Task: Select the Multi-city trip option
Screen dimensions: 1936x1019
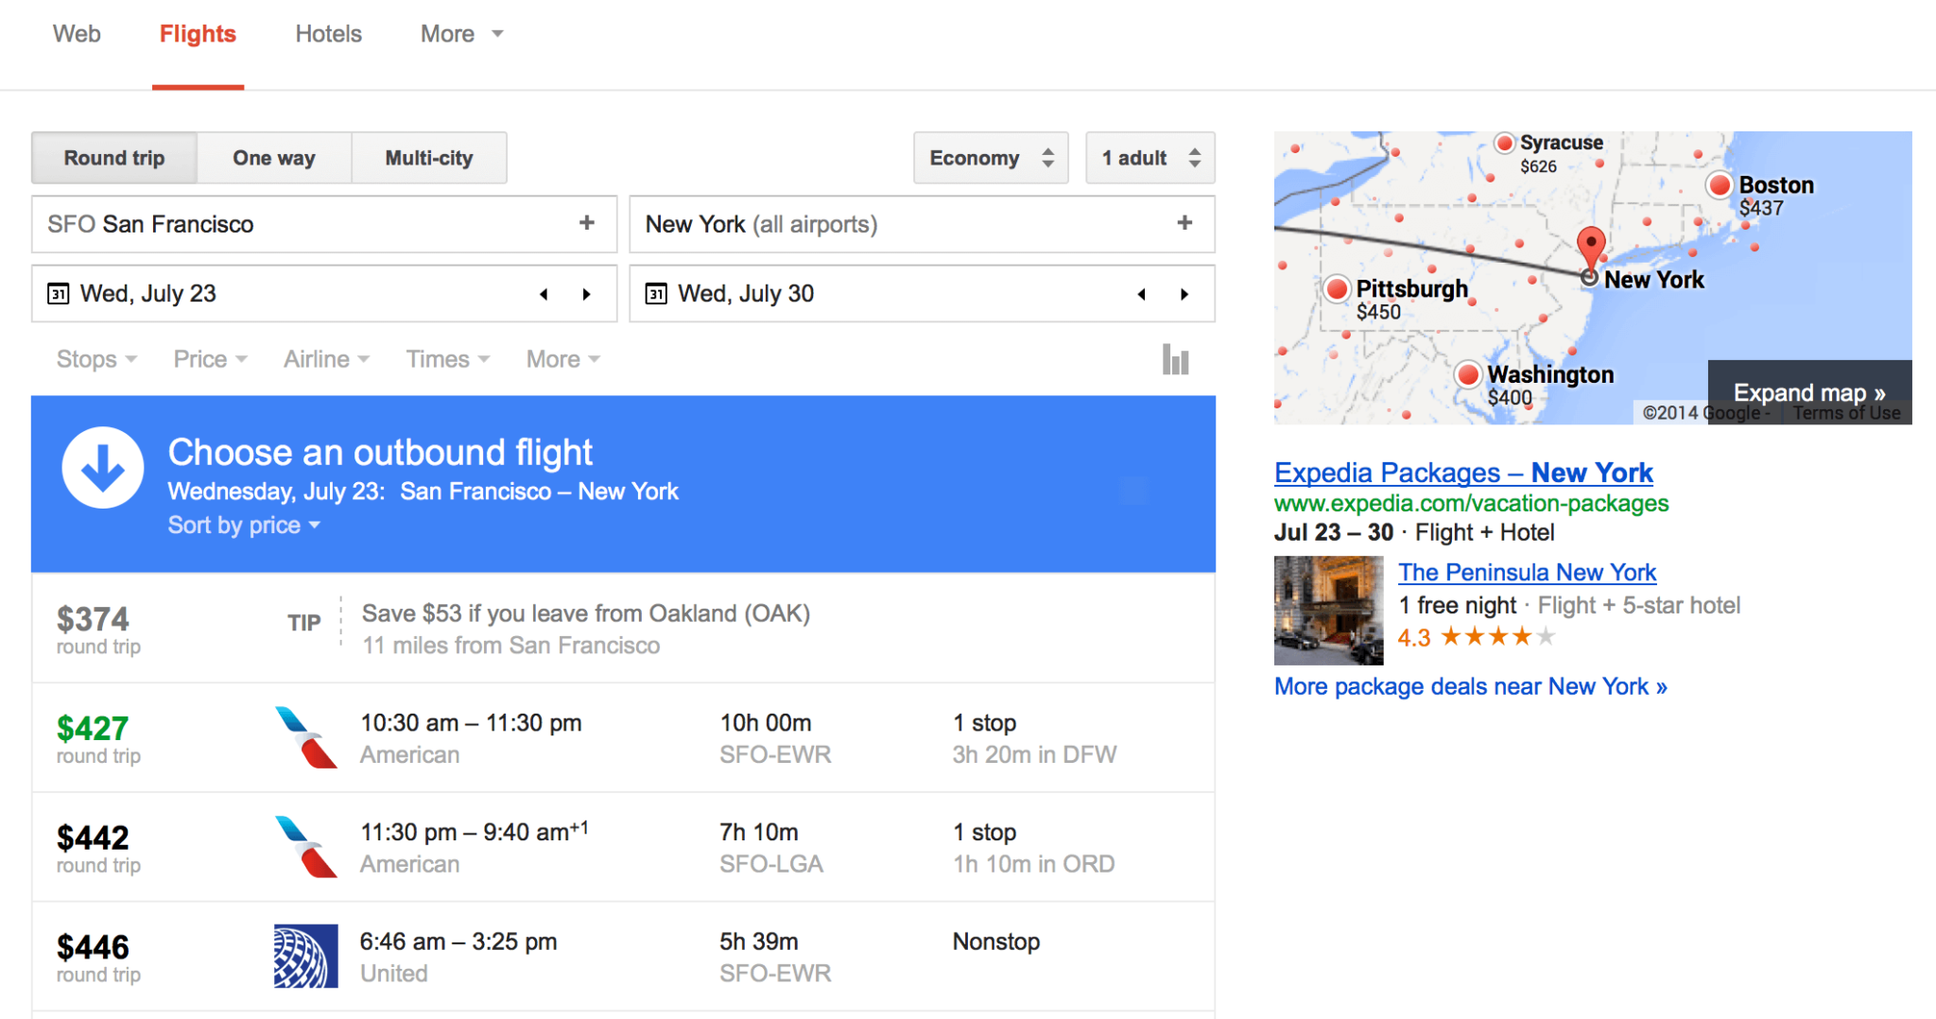Action: click(429, 157)
